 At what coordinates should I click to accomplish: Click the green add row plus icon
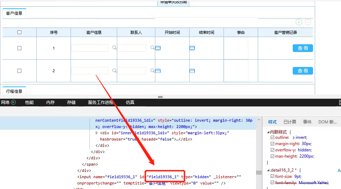(x=299, y=22)
